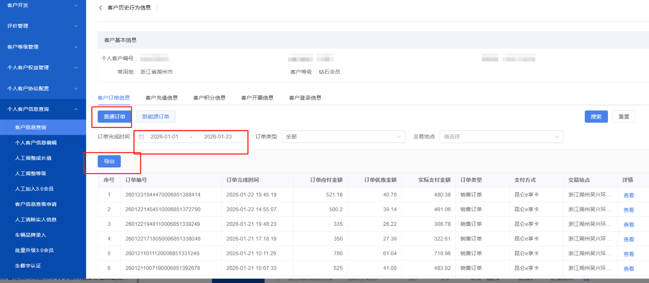This screenshot has height=283, width=649.
Task: Open the 客户开票信息 tab
Action: click(257, 98)
